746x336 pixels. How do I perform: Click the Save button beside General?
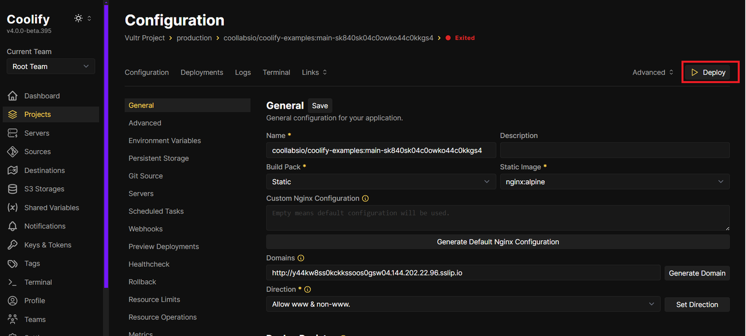tap(320, 105)
